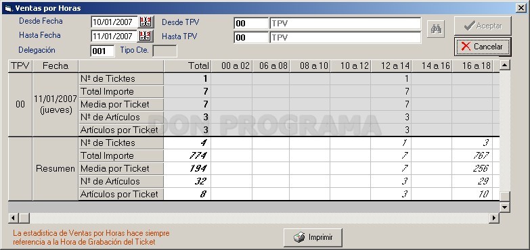Click the Desde TPV code field
Screen dimensions: 530x250
(x=251, y=23)
